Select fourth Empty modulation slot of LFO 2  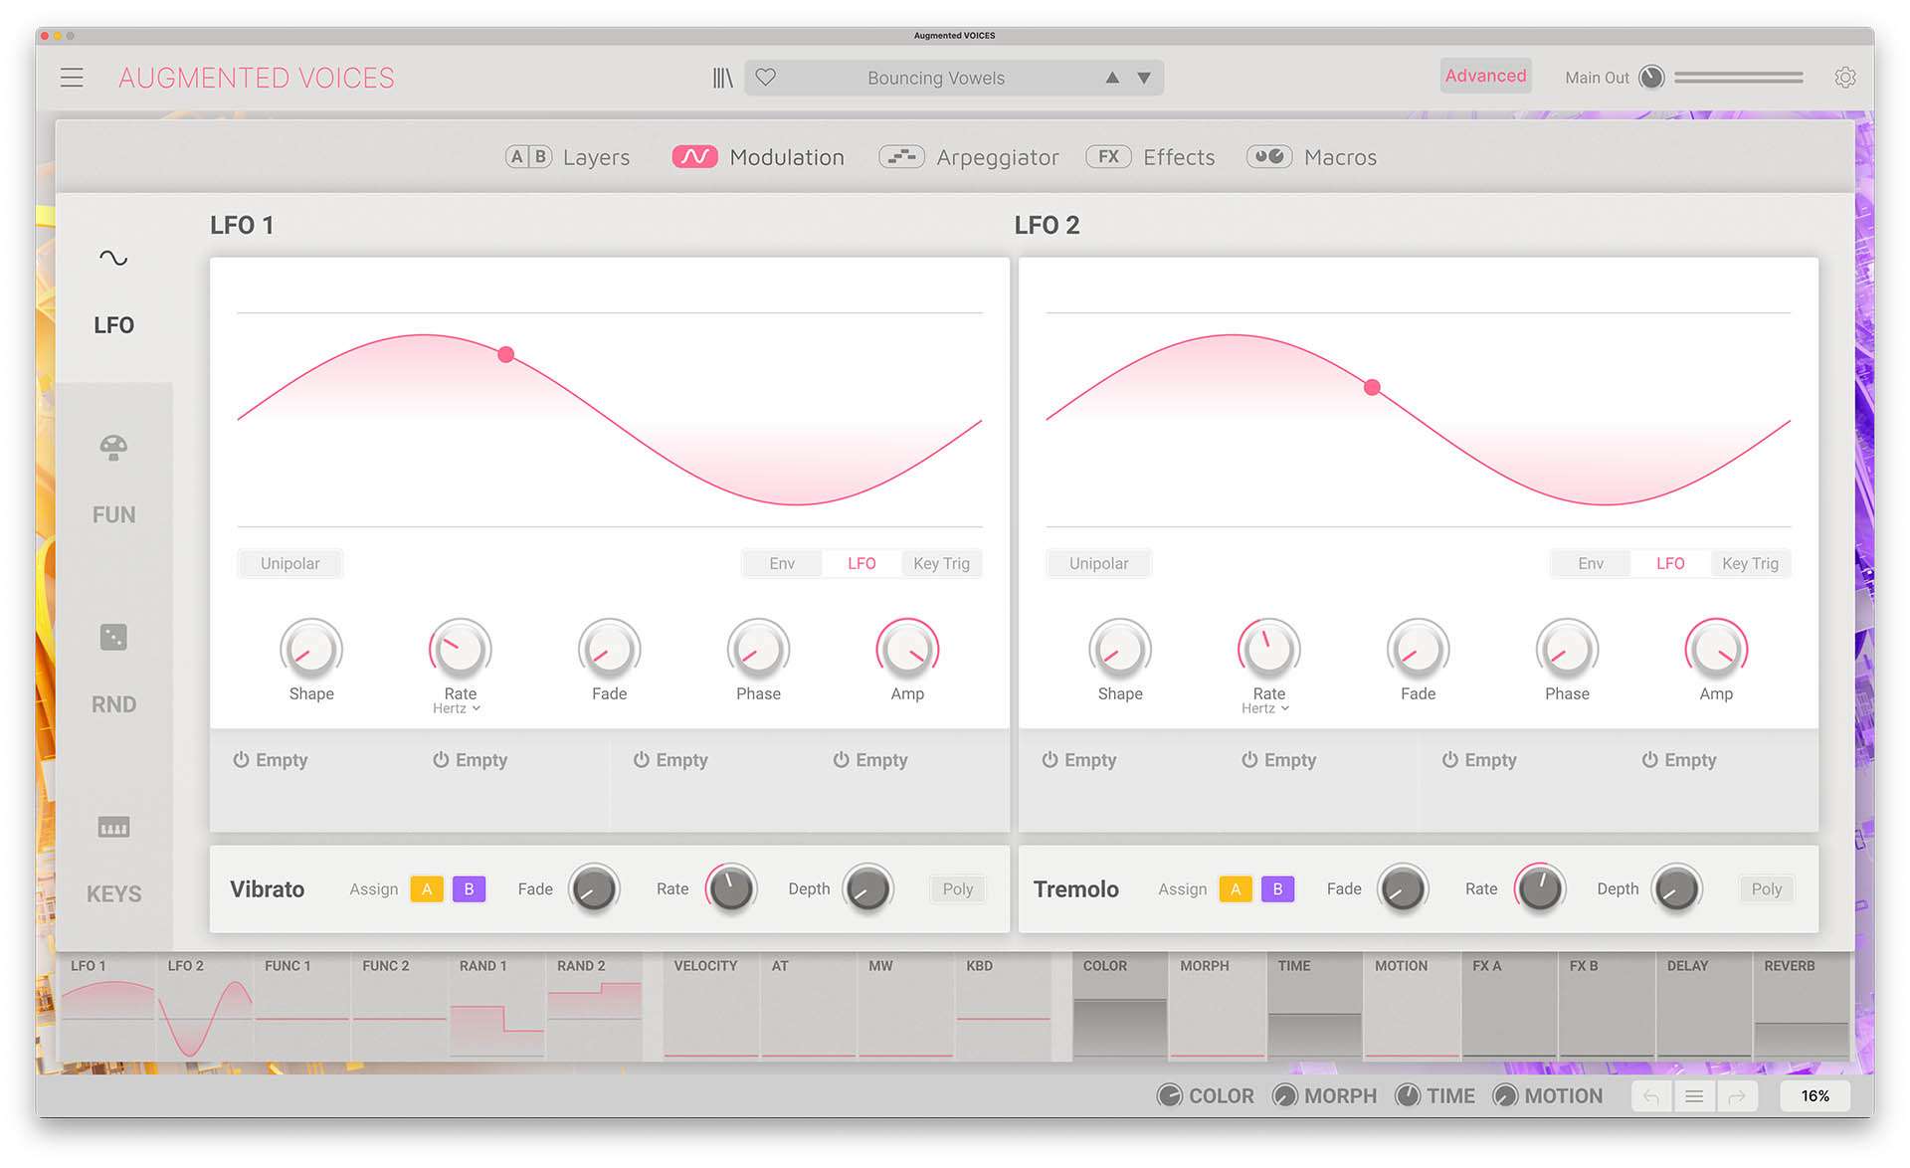coord(1679,760)
